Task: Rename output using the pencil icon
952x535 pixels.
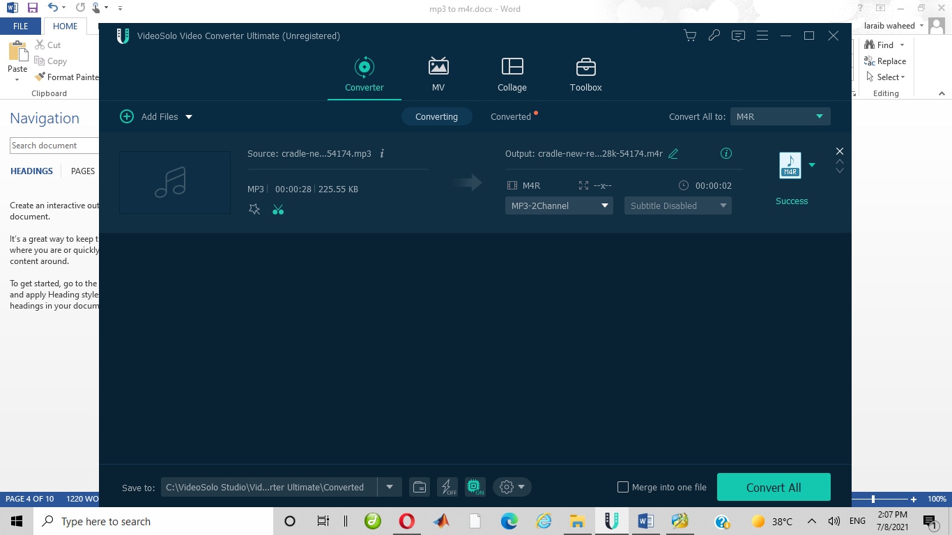Action: pos(673,154)
